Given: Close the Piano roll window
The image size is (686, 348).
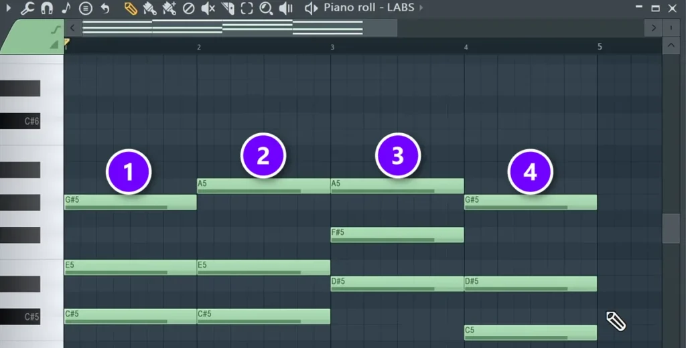Looking at the screenshot, I should coord(673,8).
